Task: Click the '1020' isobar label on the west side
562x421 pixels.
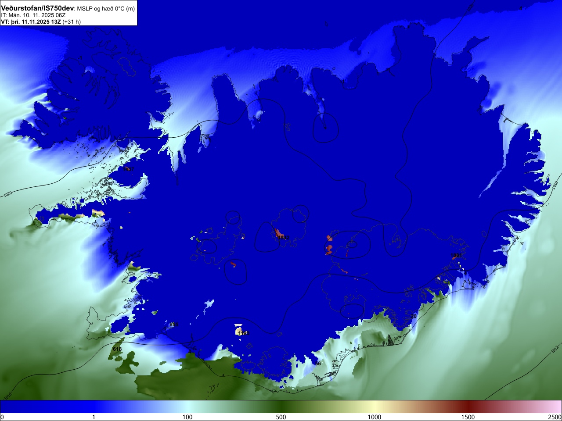Action: [x=8, y=194]
